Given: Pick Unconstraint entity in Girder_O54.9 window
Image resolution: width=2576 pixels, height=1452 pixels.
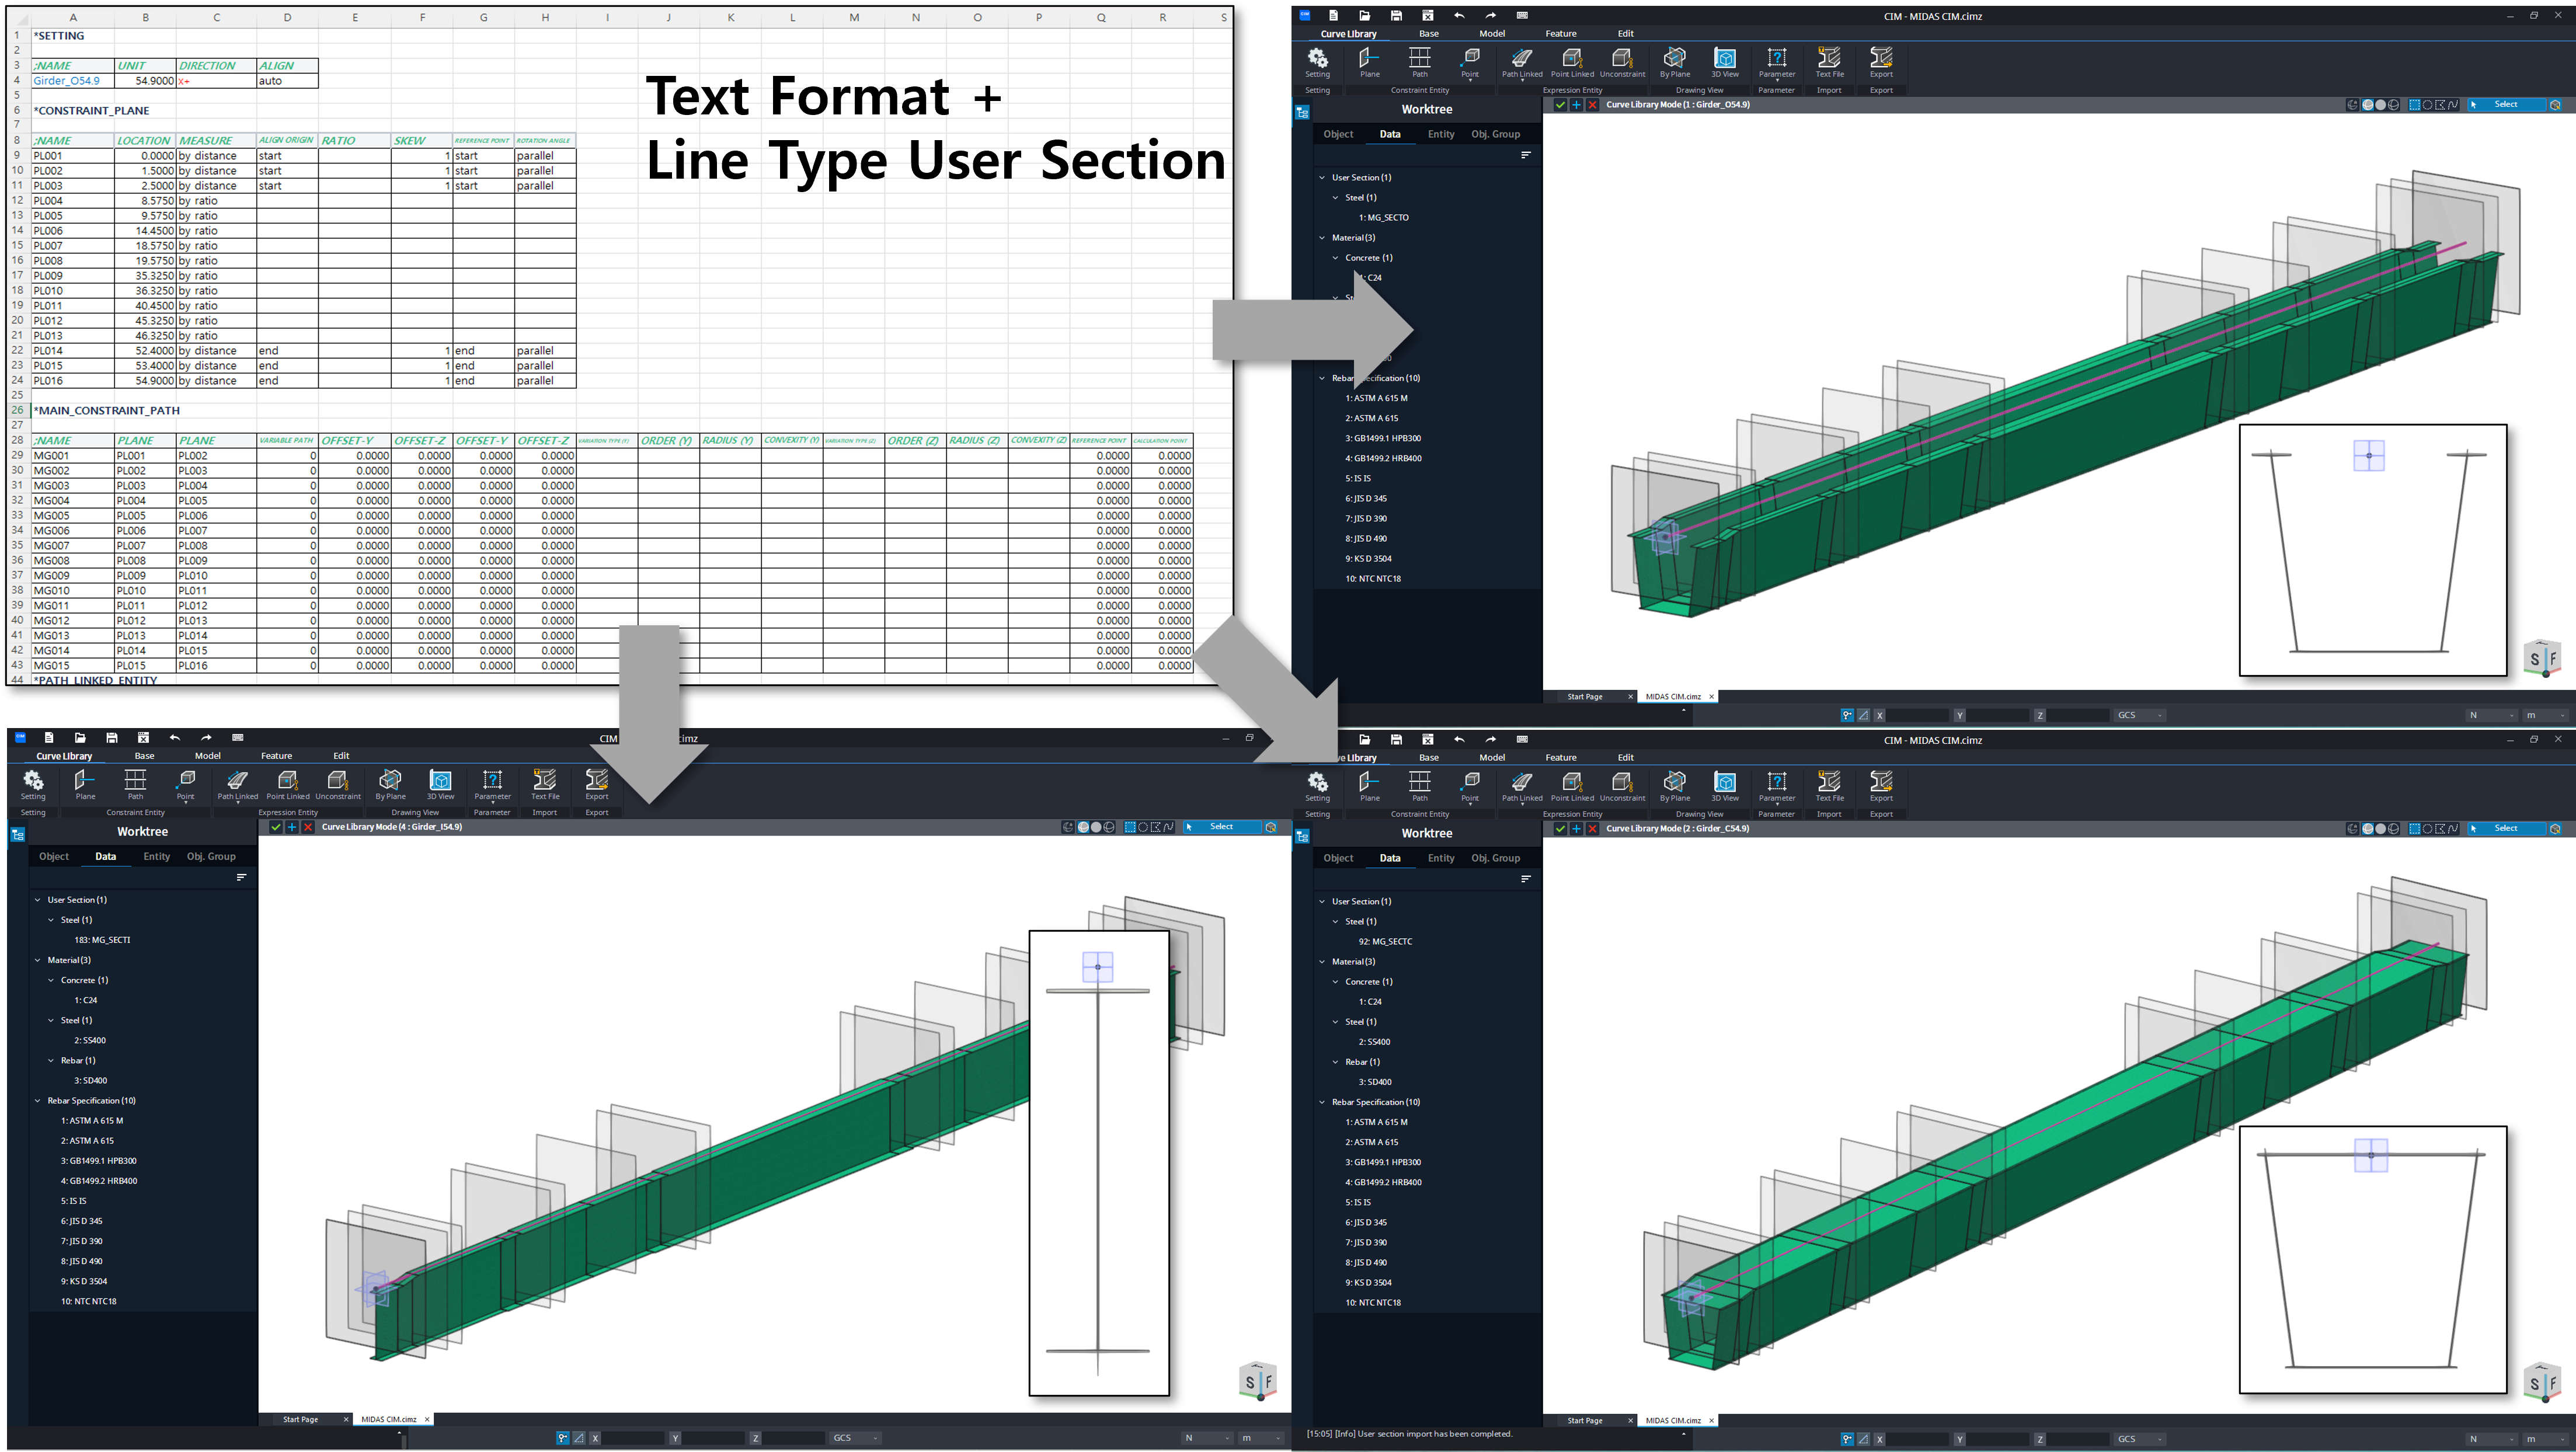Looking at the screenshot, I should (1622, 62).
